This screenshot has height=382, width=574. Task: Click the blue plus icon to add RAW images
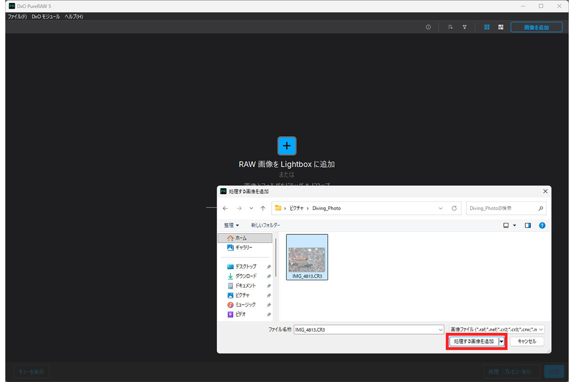pyautogui.click(x=287, y=146)
